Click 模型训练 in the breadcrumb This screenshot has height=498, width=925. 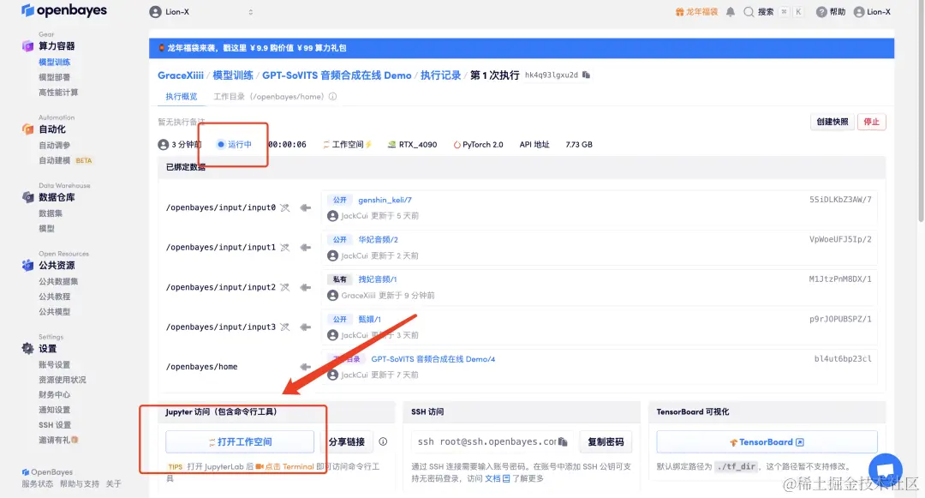point(232,75)
